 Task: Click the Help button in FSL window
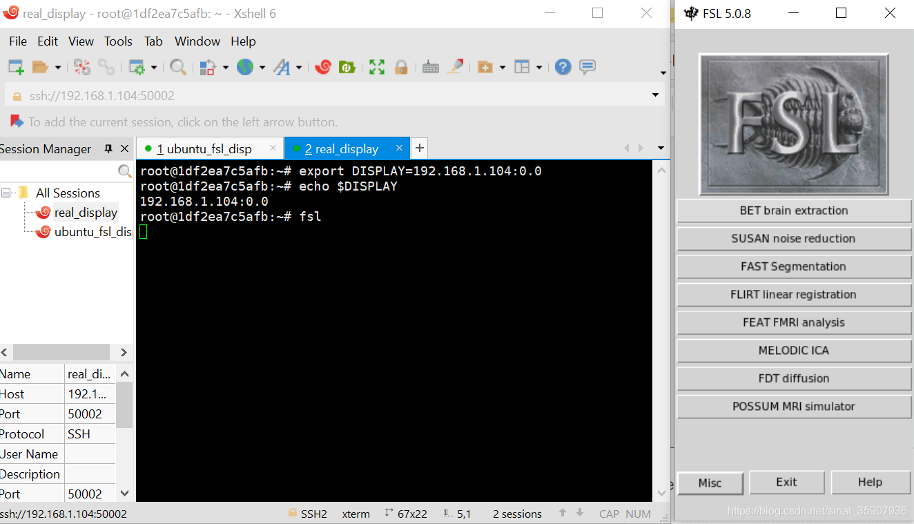click(870, 482)
